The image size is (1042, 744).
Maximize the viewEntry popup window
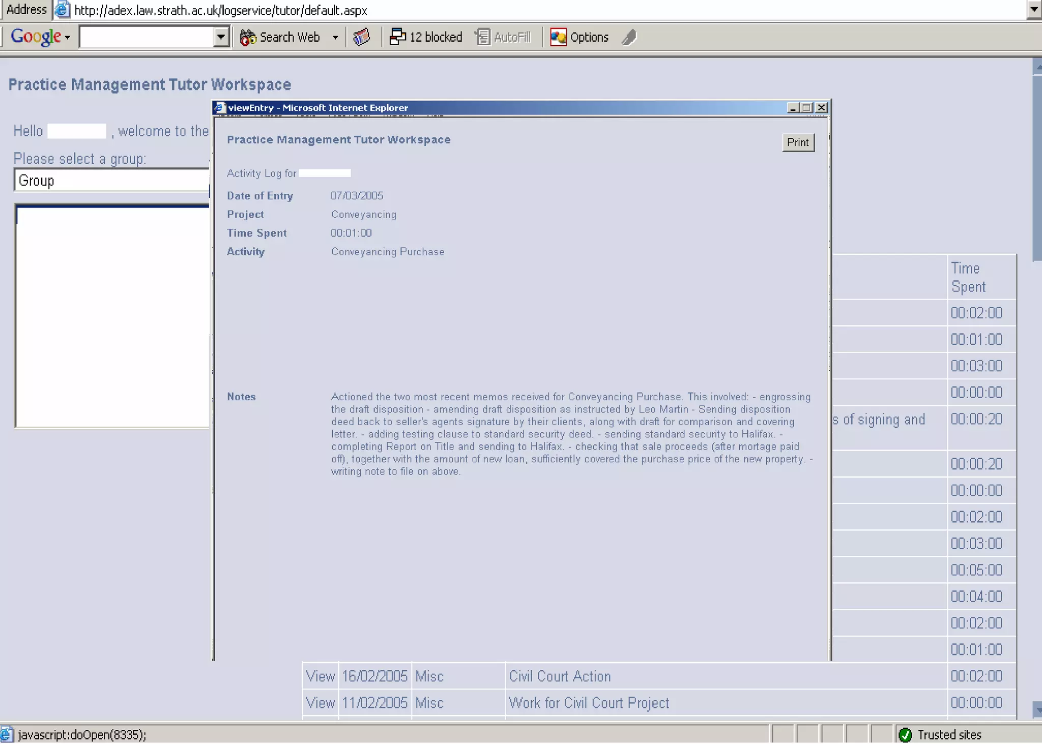coord(807,108)
